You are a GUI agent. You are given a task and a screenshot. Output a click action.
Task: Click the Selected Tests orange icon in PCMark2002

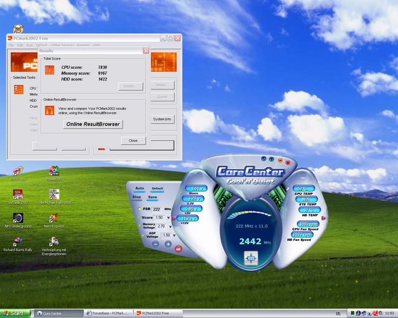pyautogui.click(x=19, y=90)
